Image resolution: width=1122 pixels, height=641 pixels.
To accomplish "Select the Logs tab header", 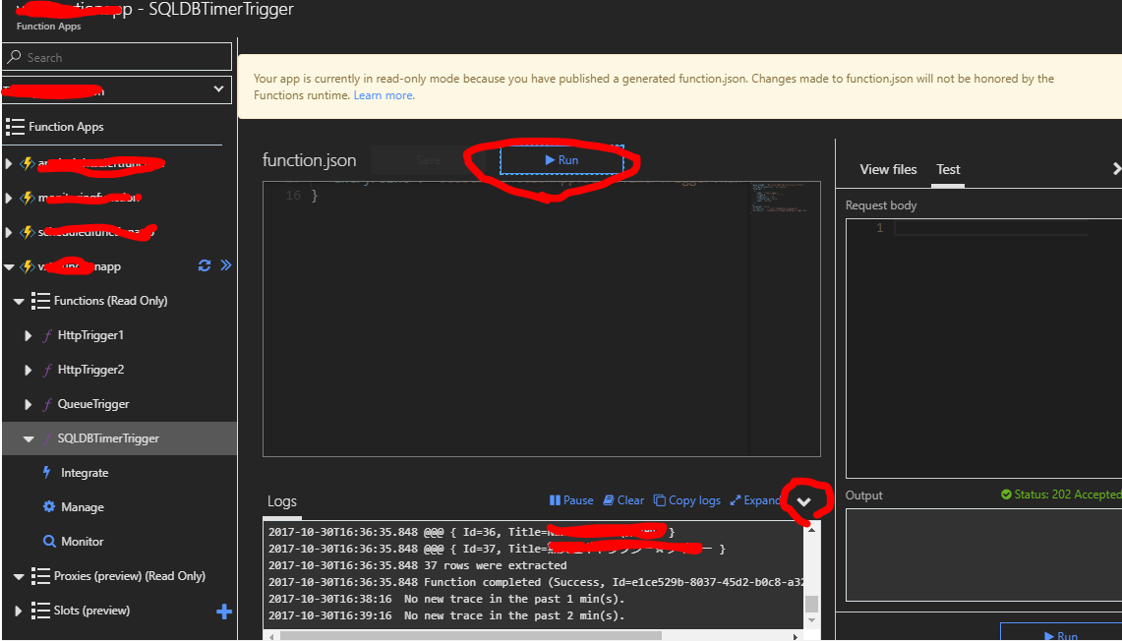I will pyautogui.click(x=282, y=501).
